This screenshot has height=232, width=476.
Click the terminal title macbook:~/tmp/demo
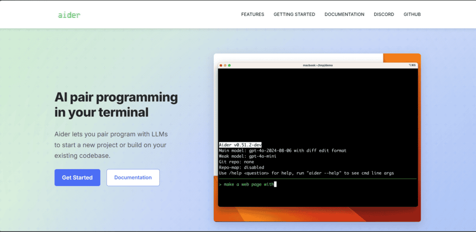pos(318,65)
